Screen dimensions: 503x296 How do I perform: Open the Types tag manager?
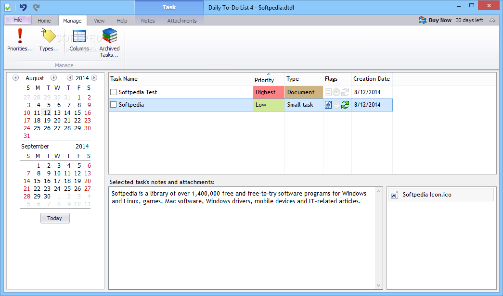pyautogui.click(x=49, y=40)
